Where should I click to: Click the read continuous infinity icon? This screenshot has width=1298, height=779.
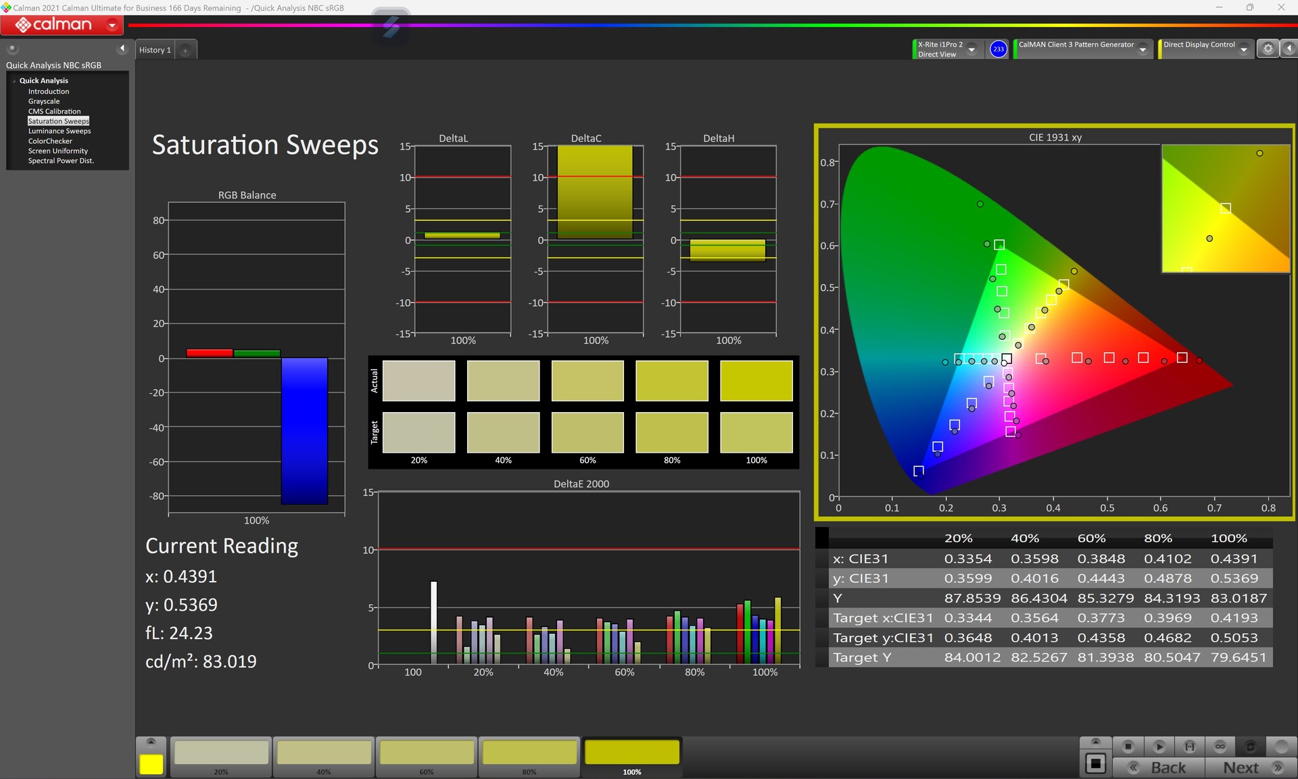[x=1220, y=747]
